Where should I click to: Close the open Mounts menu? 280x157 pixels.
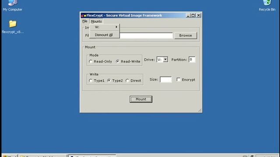pyautogui.click(x=96, y=21)
